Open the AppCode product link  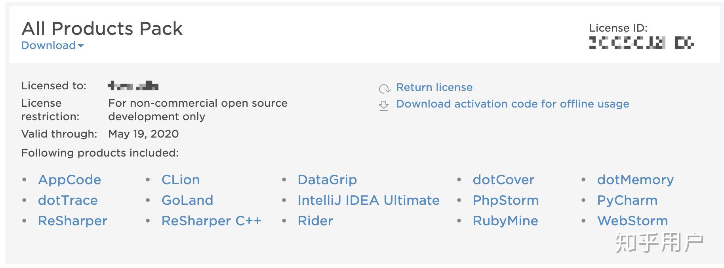pyautogui.click(x=70, y=180)
